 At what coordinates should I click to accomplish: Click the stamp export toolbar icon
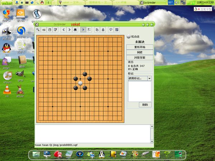click(103, 30)
